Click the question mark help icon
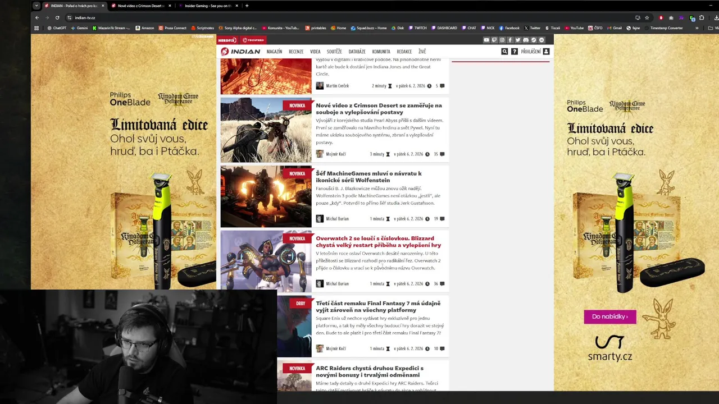The height and width of the screenshot is (404, 719). click(514, 52)
